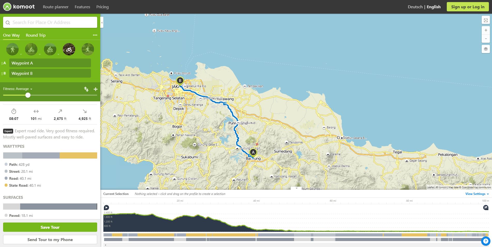
Task: Click the OpenStreetMap contributors link
Action: [476, 187]
